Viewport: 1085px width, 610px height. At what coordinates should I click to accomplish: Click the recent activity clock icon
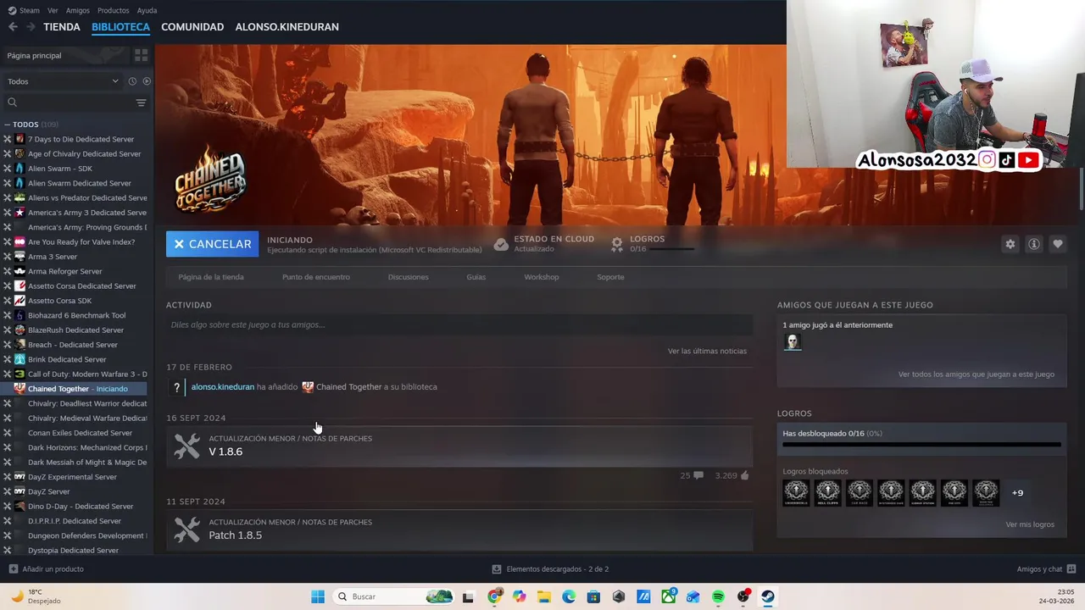(x=132, y=81)
